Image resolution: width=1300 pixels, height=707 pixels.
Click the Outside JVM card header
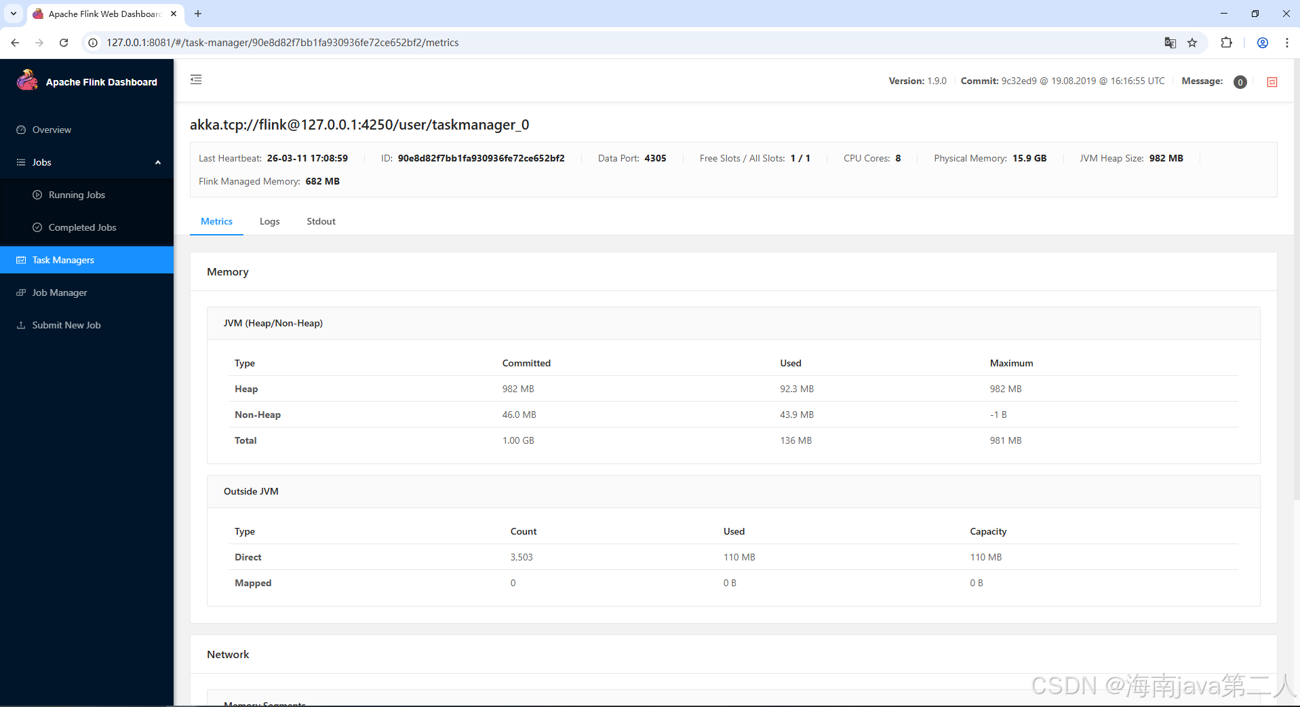pyautogui.click(x=733, y=491)
